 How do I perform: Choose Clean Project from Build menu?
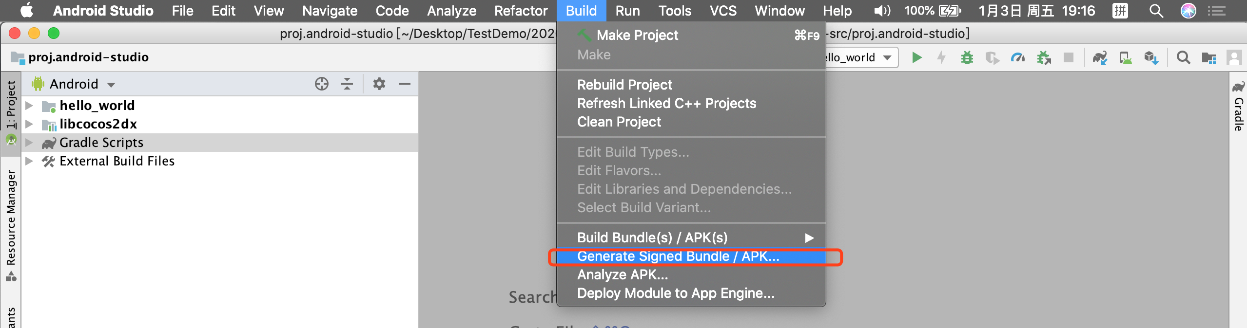click(x=619, y=122)
